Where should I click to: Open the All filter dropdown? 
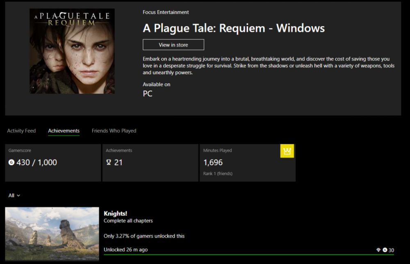pyautogui.click(x=14, y=196)
